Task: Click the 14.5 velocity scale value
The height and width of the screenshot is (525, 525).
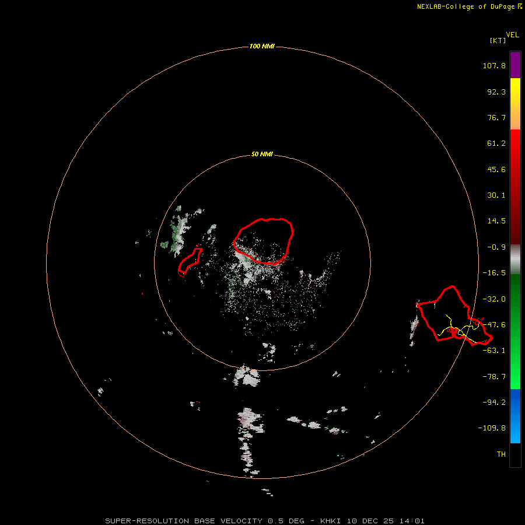Action: [496, 221]
